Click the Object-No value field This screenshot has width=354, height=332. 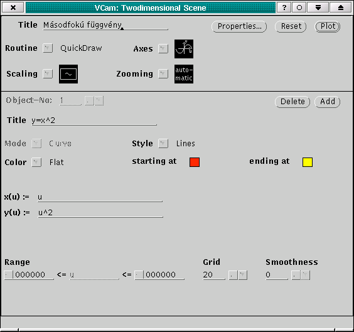coord(70,100)
